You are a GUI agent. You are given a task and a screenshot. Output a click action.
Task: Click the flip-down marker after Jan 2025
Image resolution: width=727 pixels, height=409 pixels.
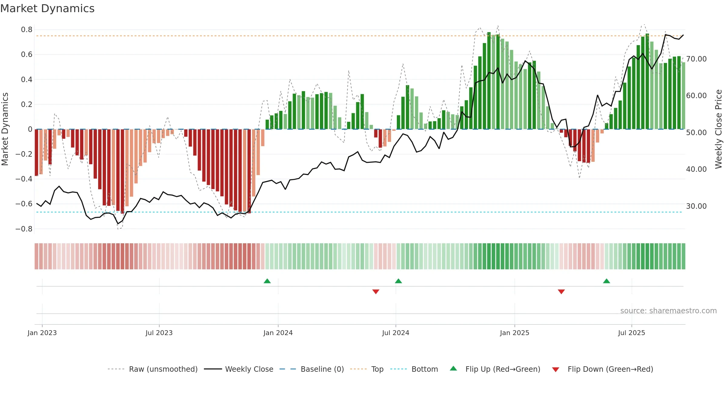click(561, 291)
